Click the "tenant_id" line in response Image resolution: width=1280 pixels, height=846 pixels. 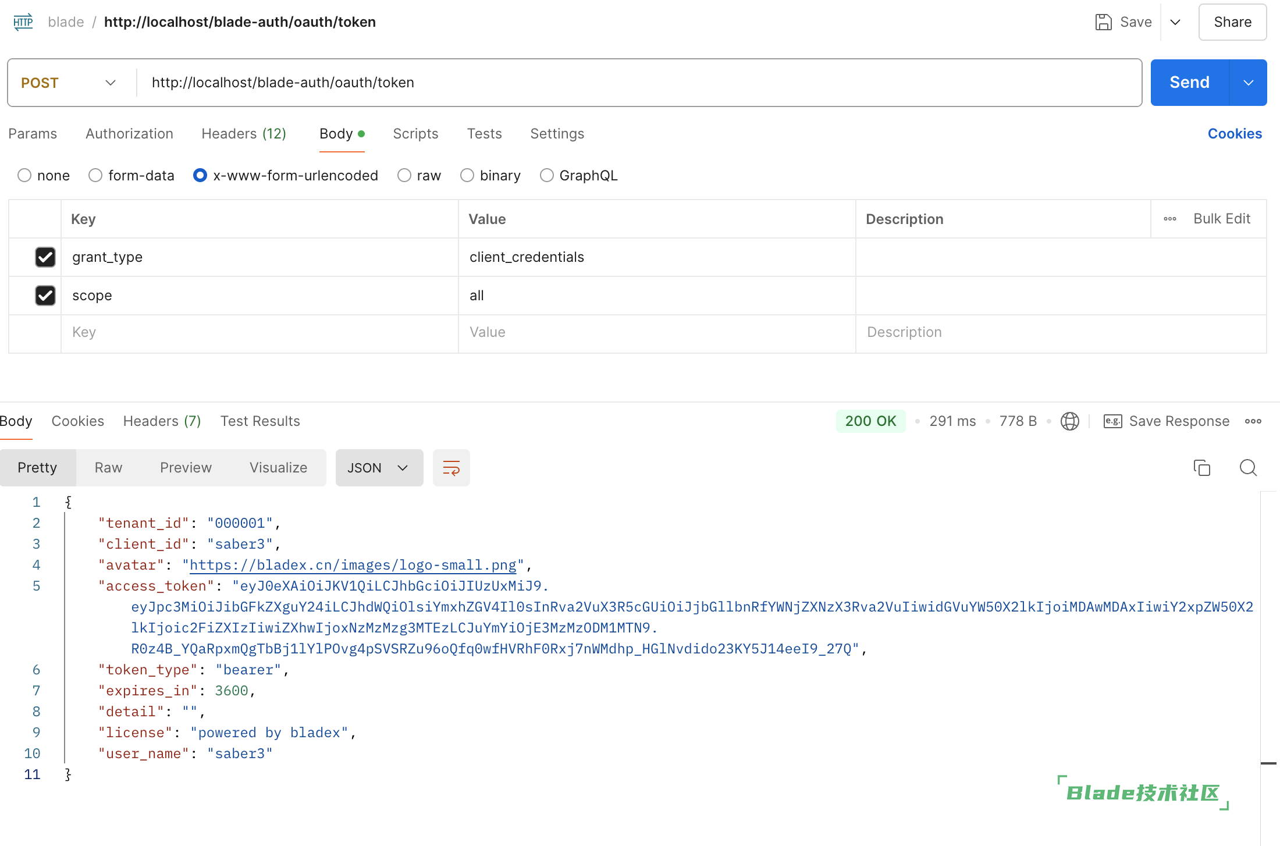point(190,523)
